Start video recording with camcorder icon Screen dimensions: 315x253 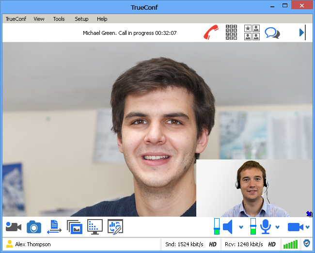pyautogui.click(x=14, y=227)
